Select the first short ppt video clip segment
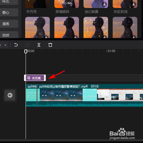The width and height of the screenshot is (143, 143). click(x=31, y=95)
